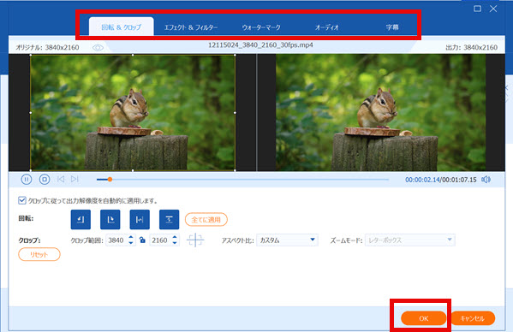The height and width of the screenshot is (332, 513).
Task: Toggle crop aspect ratio lock icon
Action: [142, 240]
